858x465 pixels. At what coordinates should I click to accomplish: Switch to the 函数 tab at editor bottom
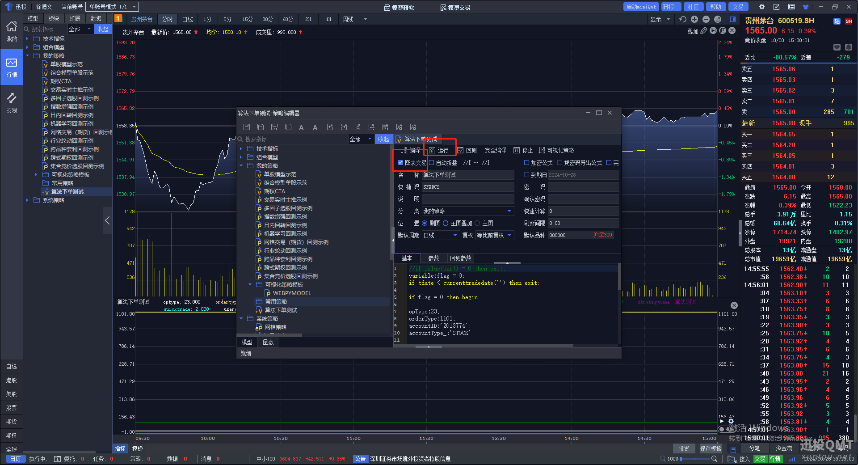point(268,342)
